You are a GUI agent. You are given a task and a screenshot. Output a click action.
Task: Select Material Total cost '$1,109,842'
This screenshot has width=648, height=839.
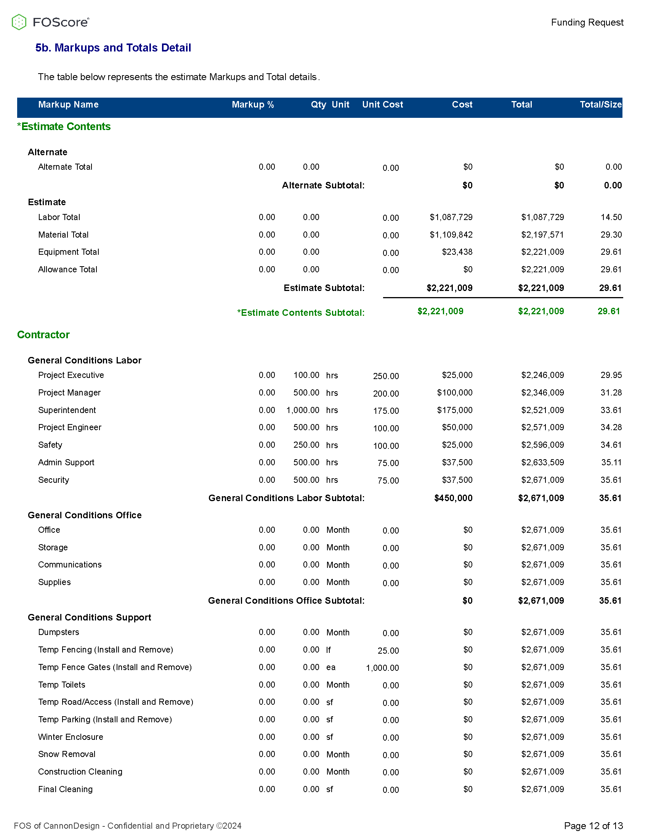pyautogui.click(x=451, y=235)
